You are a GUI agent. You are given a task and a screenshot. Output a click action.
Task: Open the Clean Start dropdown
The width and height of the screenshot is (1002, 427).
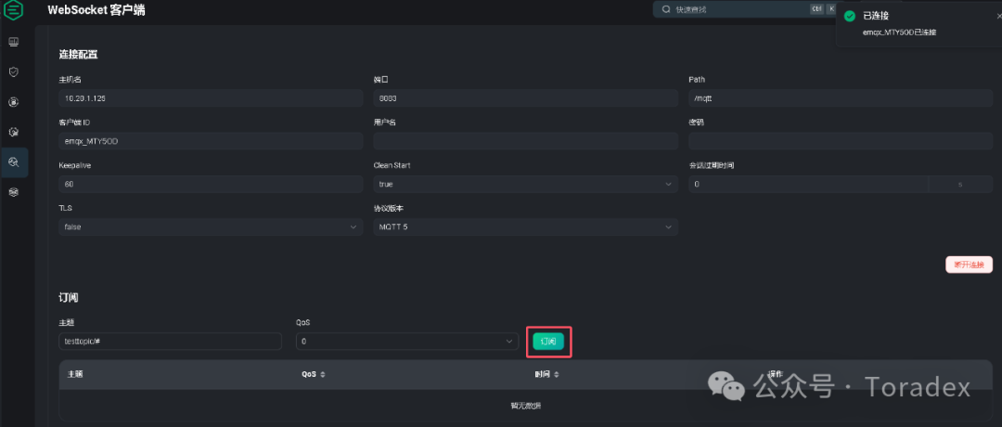click(525, 184)
